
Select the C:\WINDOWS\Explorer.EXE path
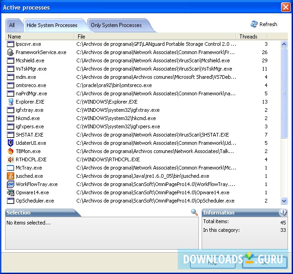pyautogui.click(x=107, y=102)
